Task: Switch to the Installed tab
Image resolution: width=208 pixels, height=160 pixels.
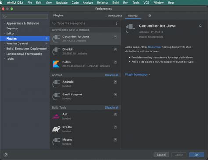Action: pos(133,15)
